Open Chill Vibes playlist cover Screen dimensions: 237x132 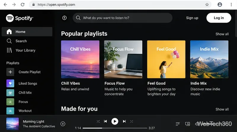(80, 59)
